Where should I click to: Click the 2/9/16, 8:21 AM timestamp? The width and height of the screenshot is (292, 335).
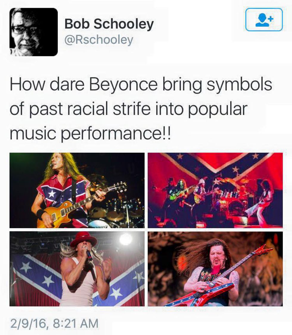54,323
